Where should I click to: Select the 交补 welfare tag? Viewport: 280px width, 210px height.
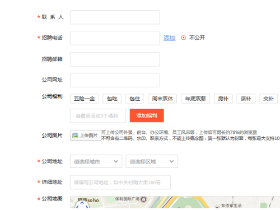coord(268,99)
